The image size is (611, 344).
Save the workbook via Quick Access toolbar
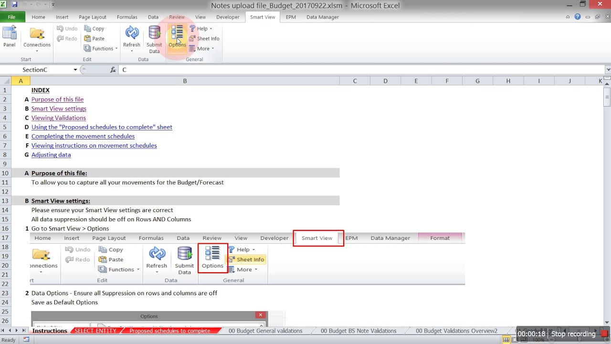pyautogui.click(x=14, y=5)
